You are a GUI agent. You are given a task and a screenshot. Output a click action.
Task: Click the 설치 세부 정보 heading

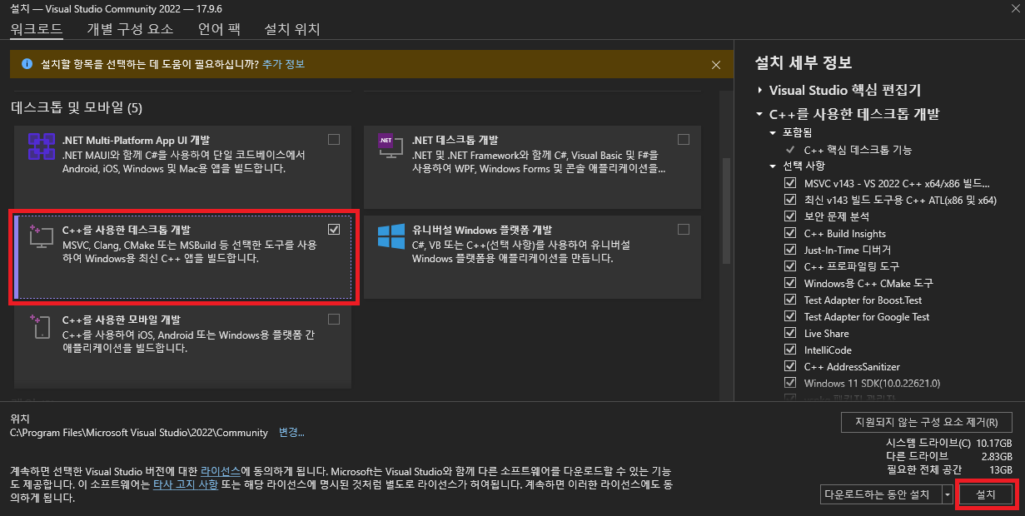(803, 62)
